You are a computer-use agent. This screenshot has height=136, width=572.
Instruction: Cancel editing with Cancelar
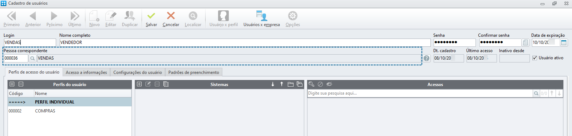[x=171, y=19]
